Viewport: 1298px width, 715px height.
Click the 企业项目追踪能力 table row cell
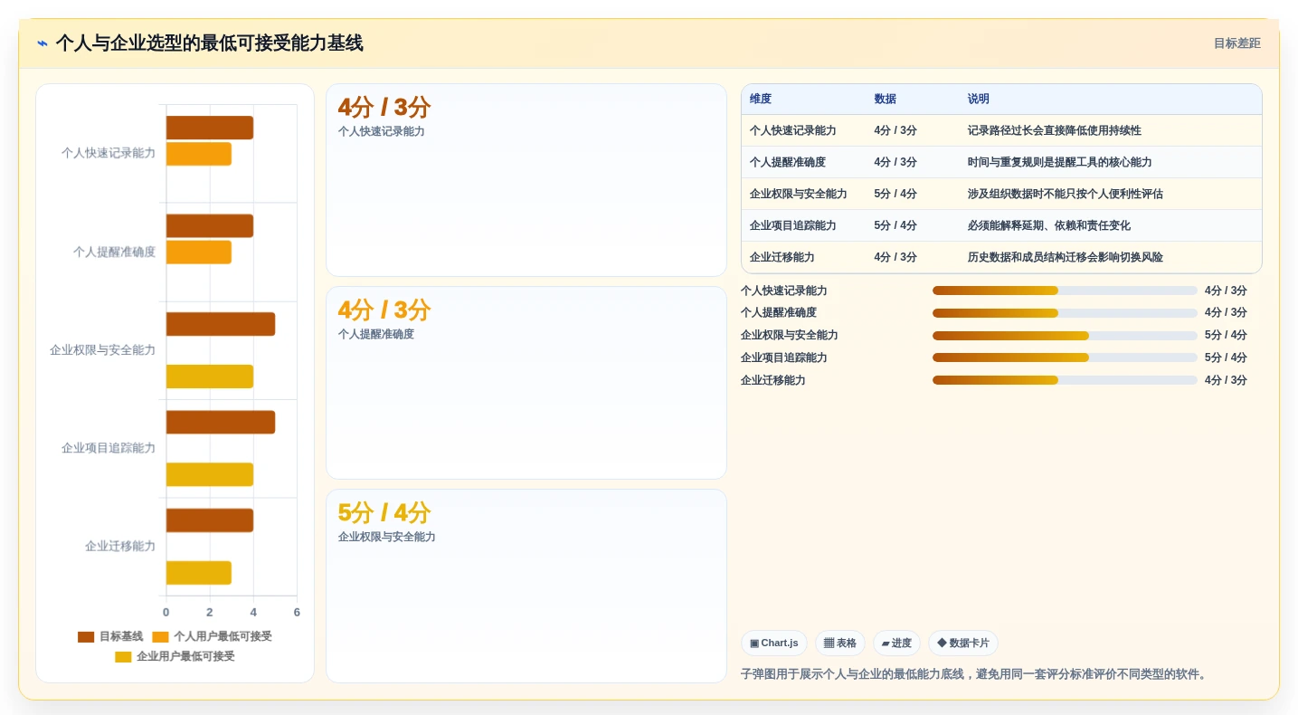(793, 225)
